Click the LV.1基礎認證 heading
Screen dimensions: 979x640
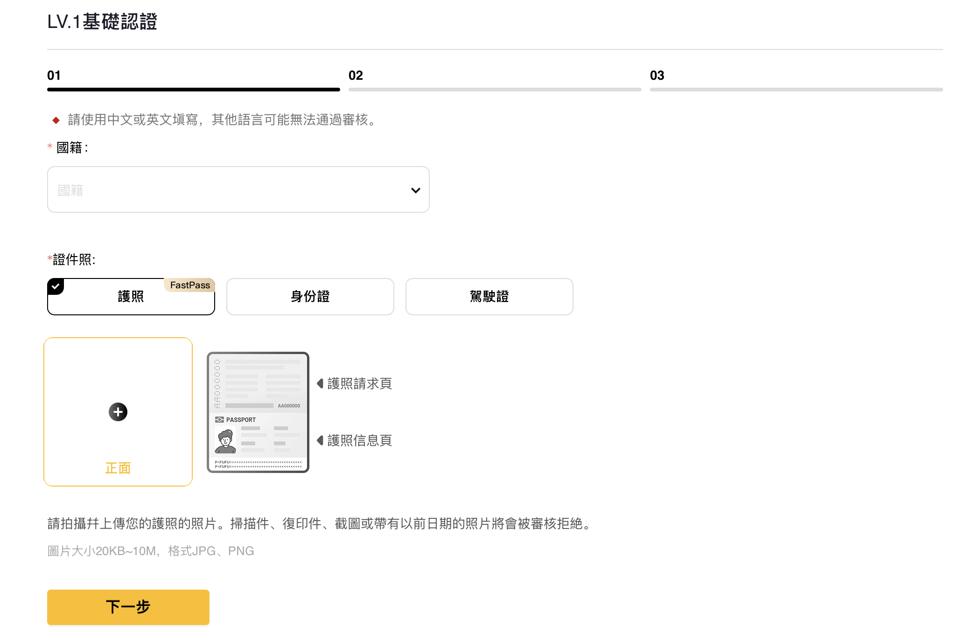click(102, 22)
